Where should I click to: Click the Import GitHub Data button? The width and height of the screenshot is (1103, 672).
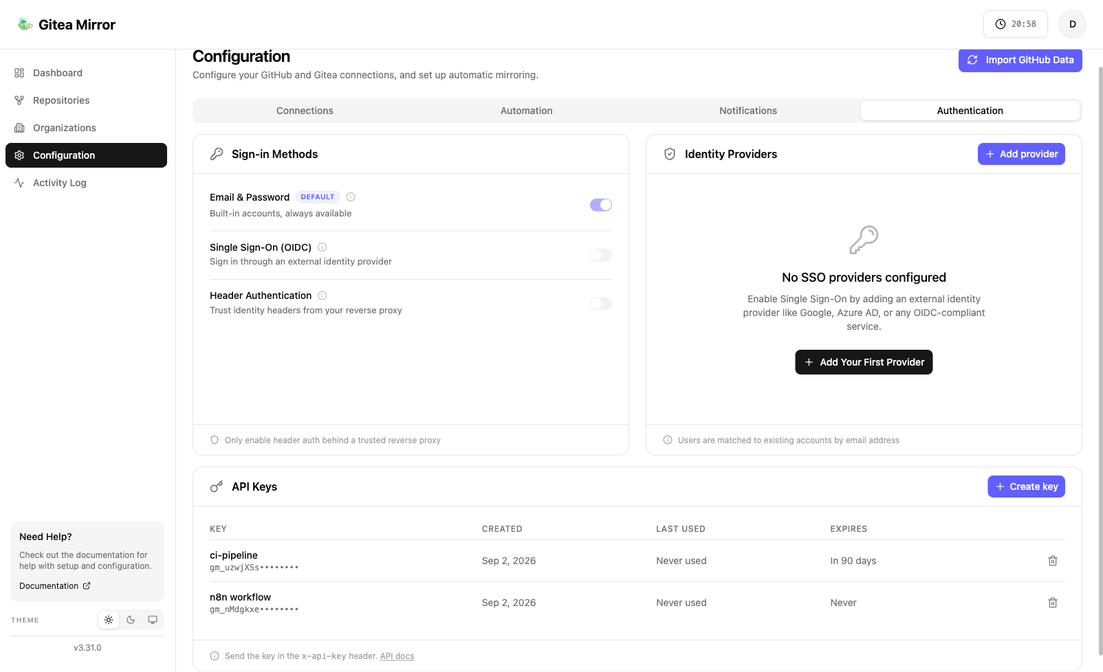pos(1020,60)
